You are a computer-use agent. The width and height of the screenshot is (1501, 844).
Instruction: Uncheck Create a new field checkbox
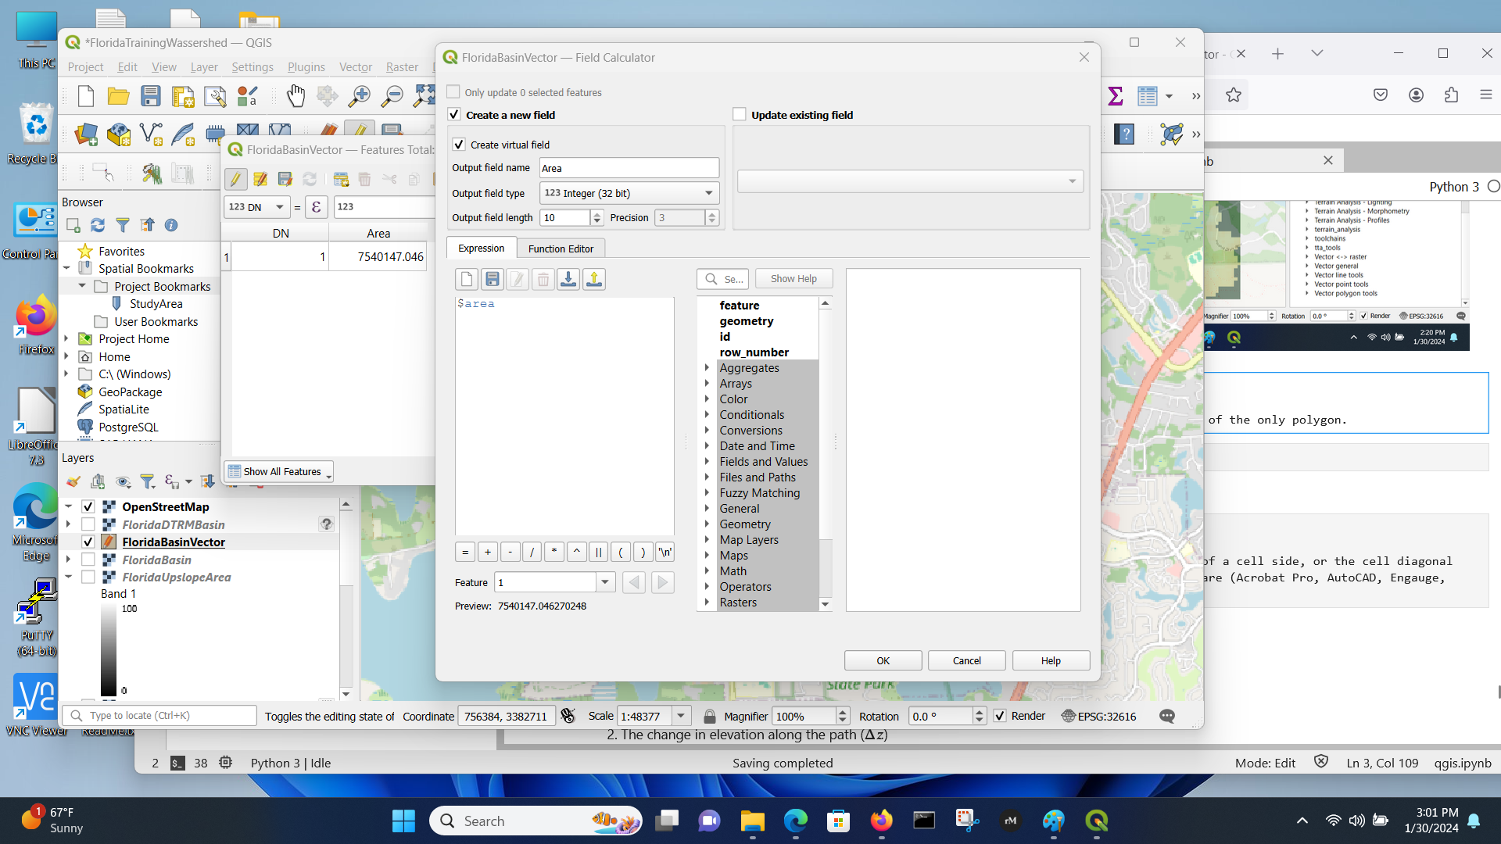coord(454,115)
